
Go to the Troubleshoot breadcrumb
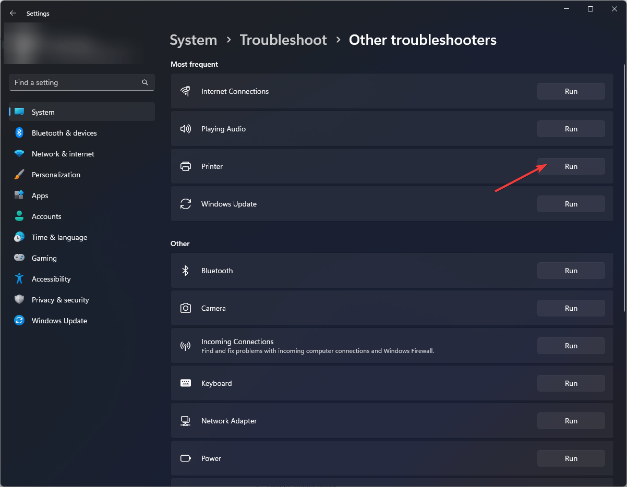[283, 40]
